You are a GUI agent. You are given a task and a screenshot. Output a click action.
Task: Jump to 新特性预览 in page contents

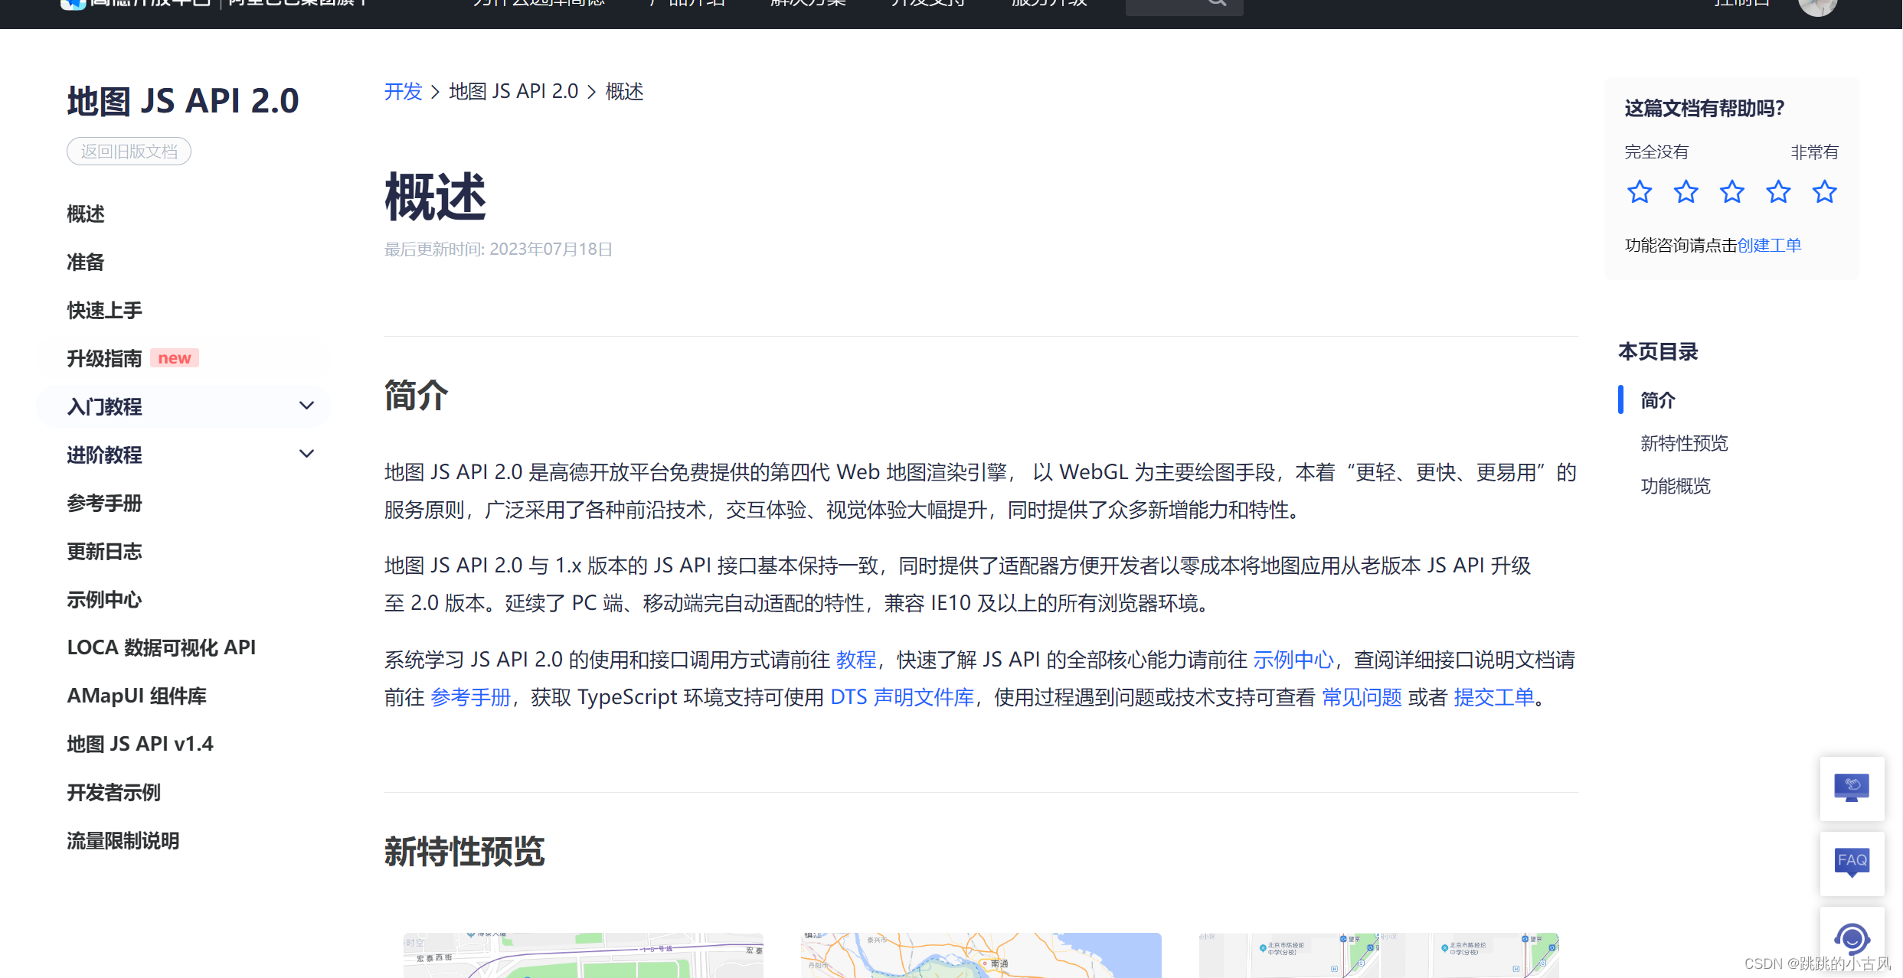pyautogui.click(x=1684, y=443)
